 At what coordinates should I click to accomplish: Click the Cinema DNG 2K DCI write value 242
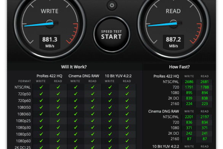point(189,133)
